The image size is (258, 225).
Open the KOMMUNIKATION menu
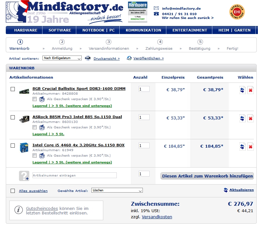pos(143,30)
